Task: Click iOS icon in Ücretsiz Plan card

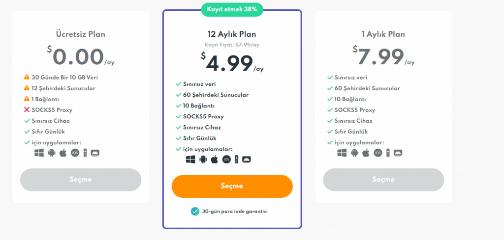Action: (75, 153)
